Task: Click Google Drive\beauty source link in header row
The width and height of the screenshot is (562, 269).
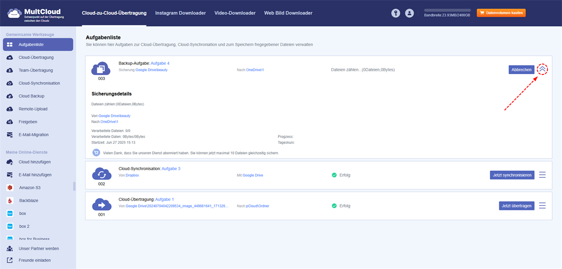Action: click(x=151, y=70)
